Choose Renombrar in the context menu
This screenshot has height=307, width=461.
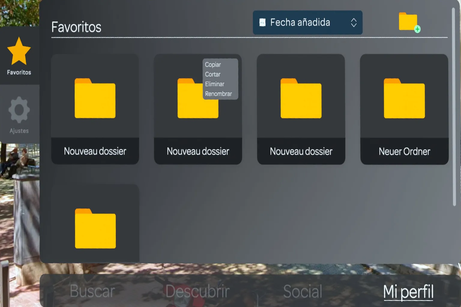pos(218,94)
